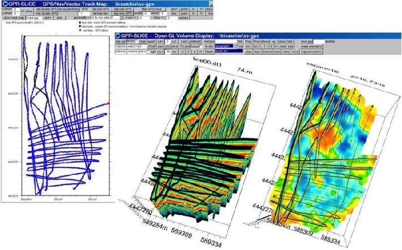Click the 'del bad GPS' button
402x250 pixels.
(101, 9)
